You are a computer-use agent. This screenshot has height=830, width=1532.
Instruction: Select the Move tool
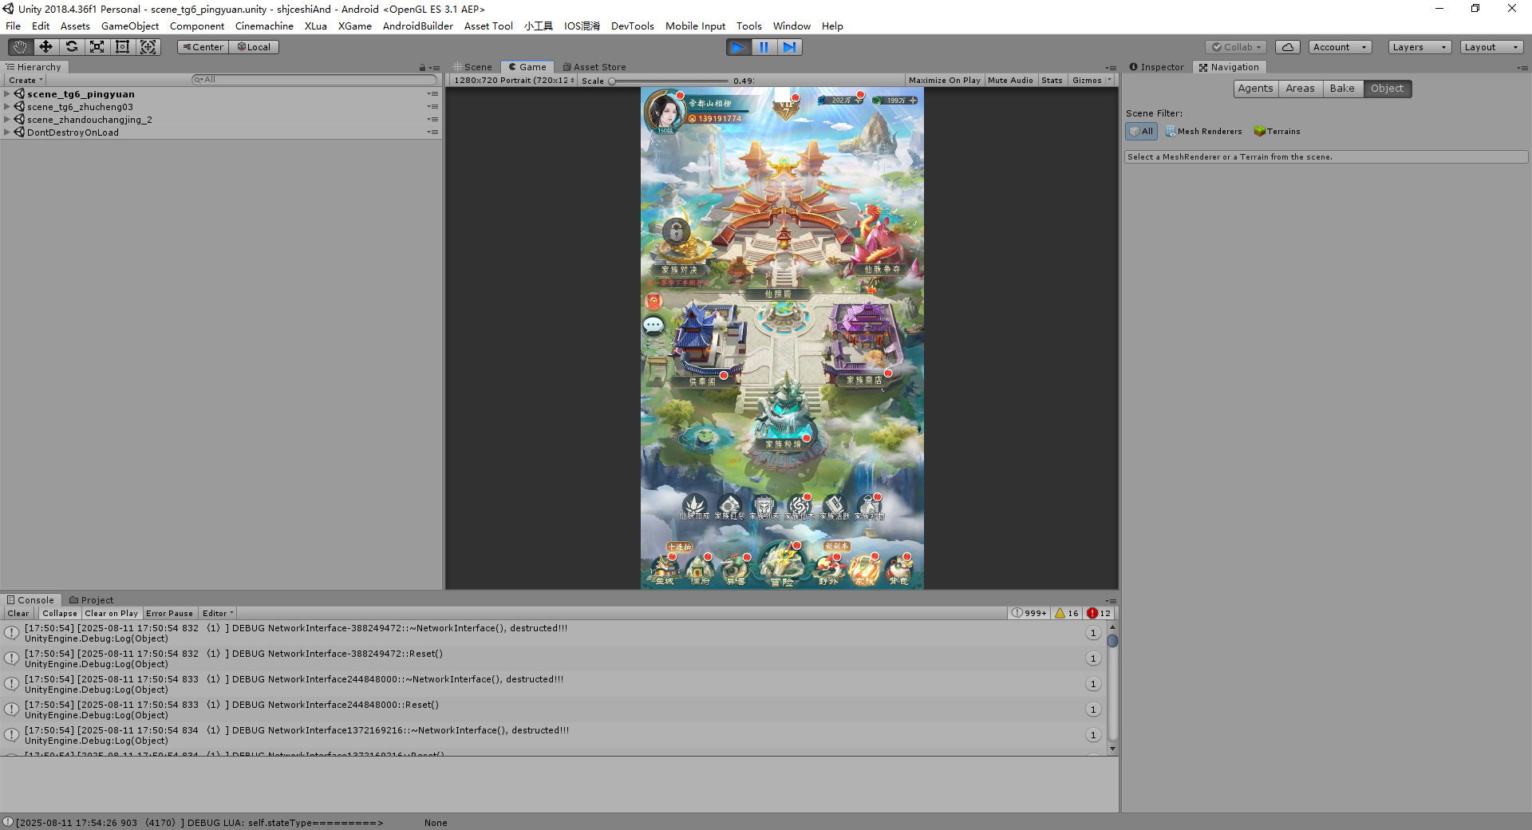(45, 47)
